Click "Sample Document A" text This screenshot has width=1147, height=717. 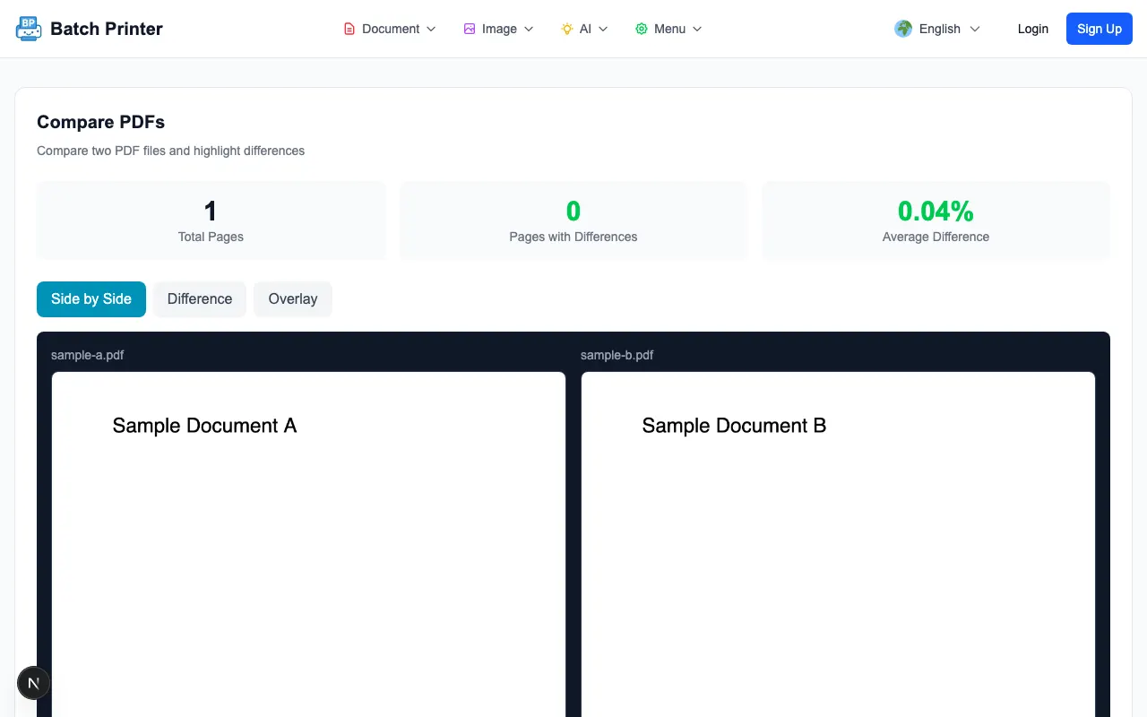click(x=204, y=426)
